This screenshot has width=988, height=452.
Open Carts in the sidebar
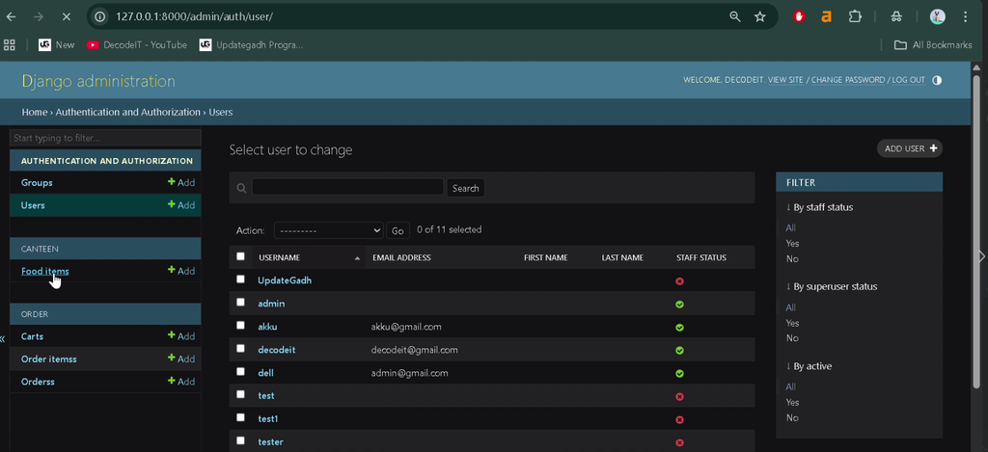click(32, 336)
